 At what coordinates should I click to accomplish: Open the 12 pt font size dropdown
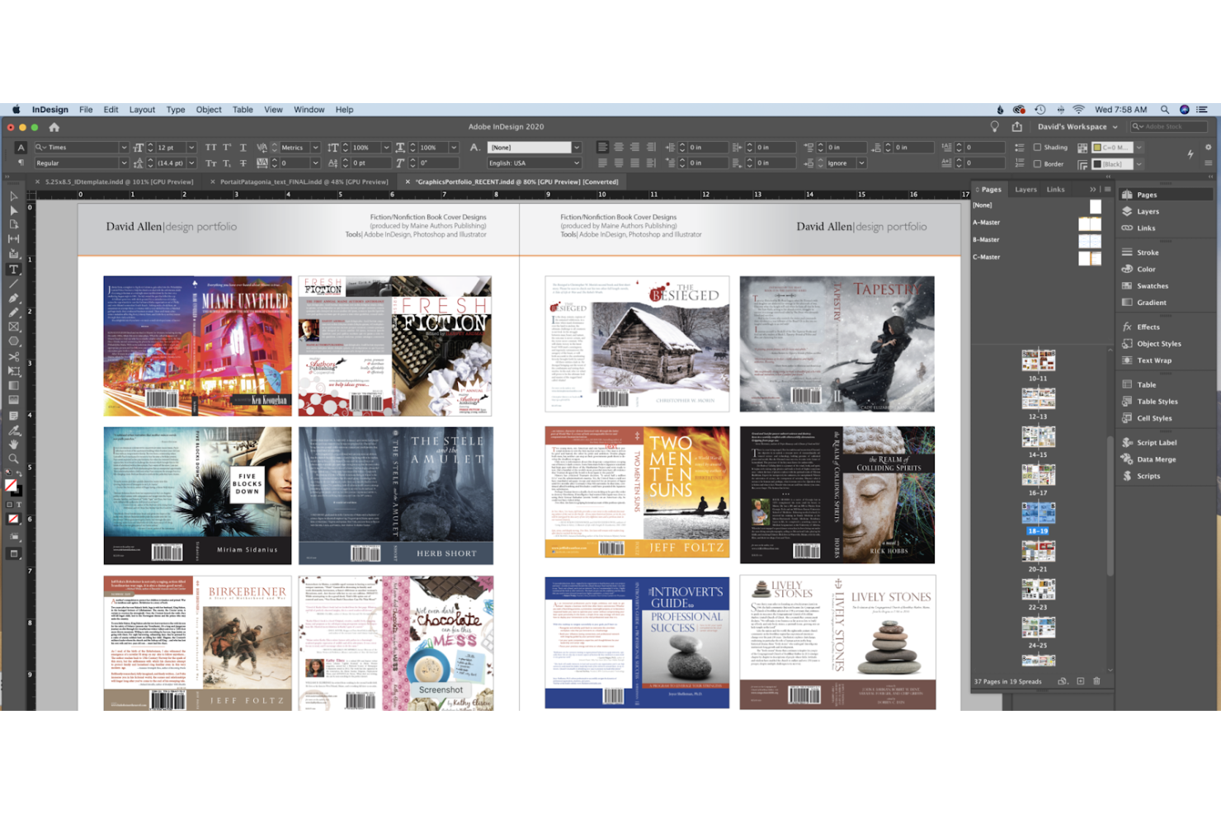tap(191, 148)
